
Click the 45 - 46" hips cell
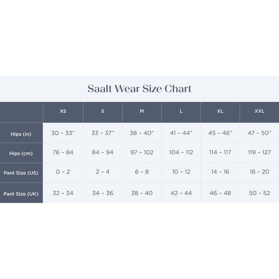220,133
